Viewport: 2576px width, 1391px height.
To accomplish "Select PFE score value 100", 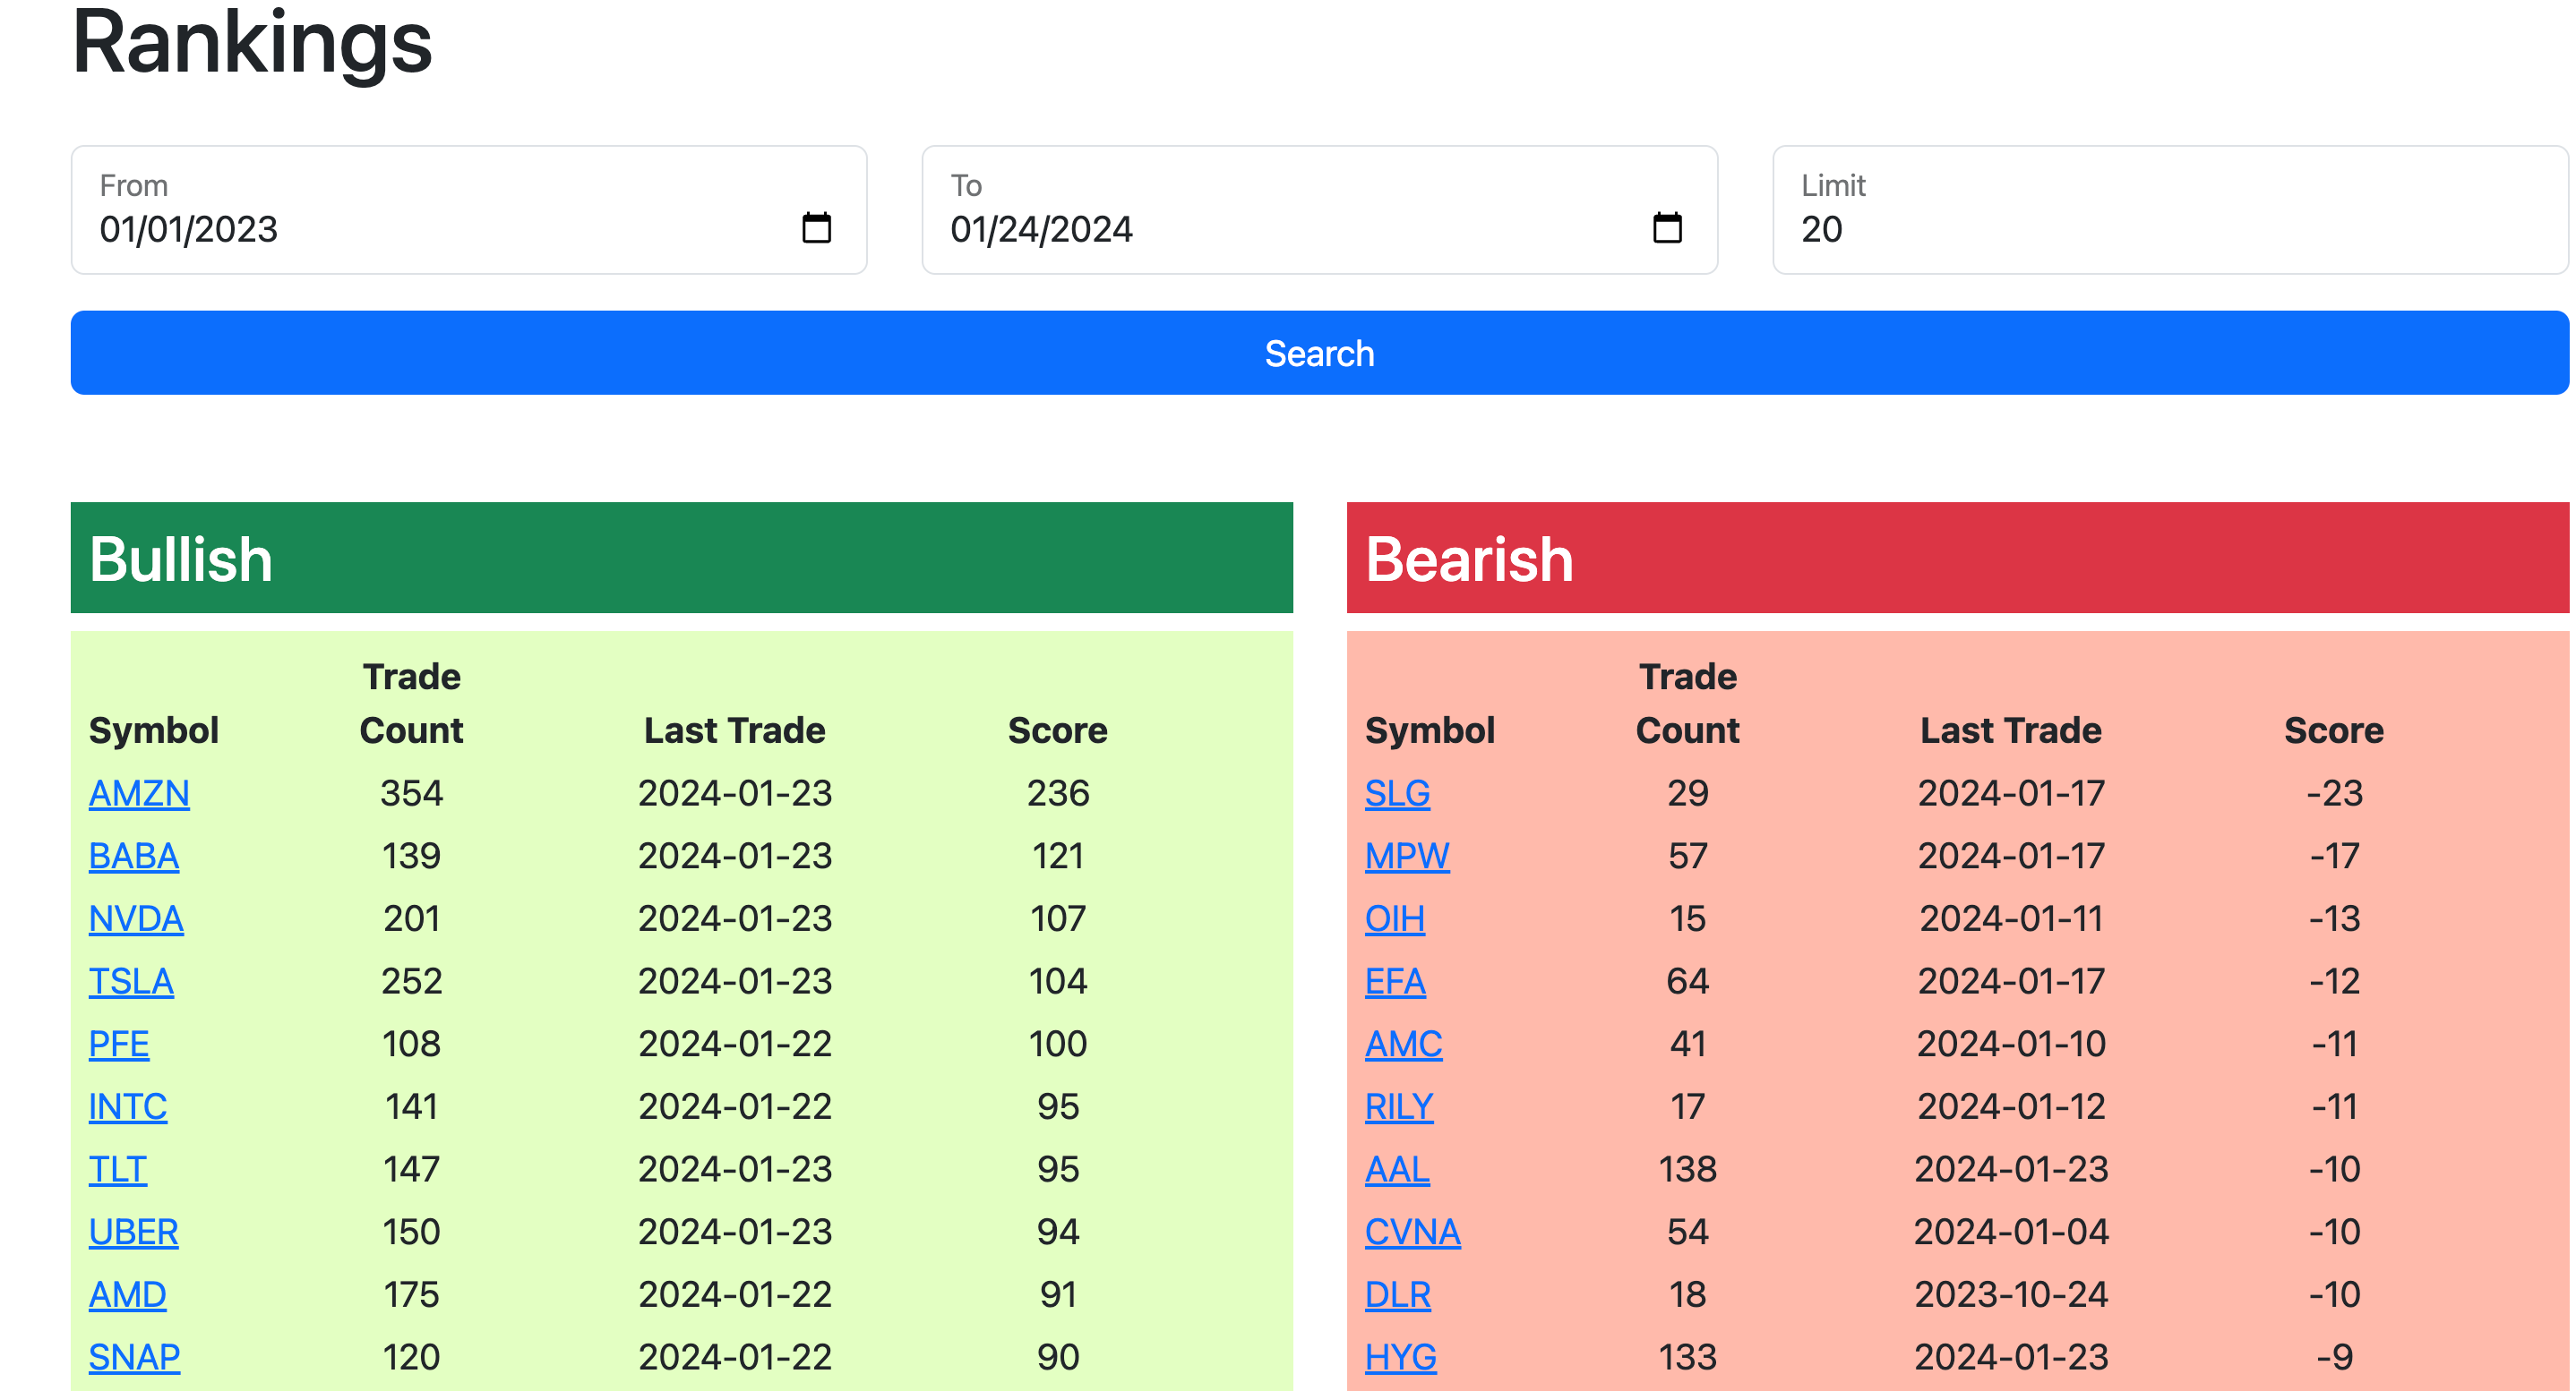I will click(x=1058, y=1045).
